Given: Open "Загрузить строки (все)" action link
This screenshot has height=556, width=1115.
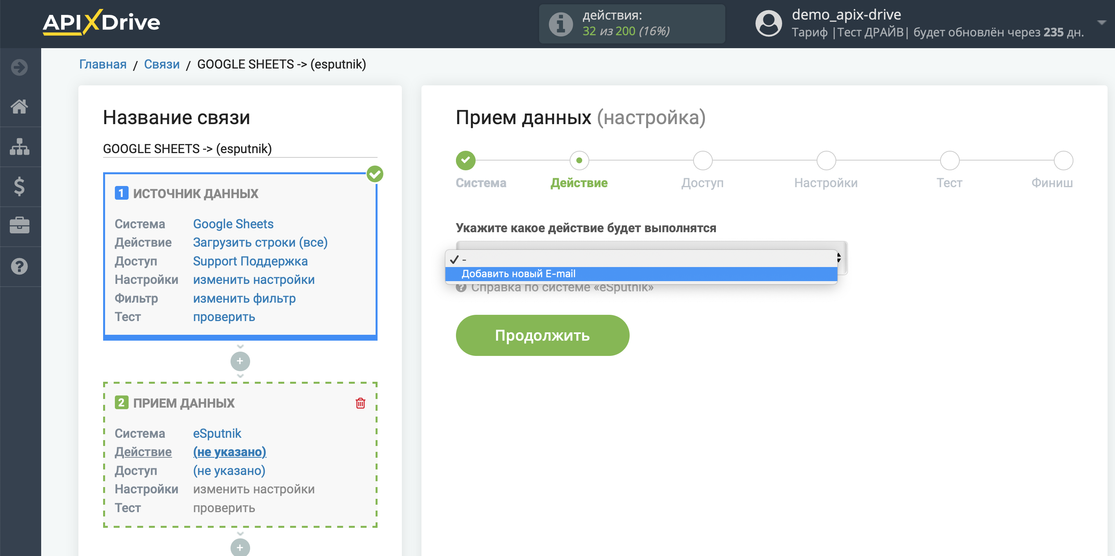Looking at the screenshot, I should coord(260,242).
